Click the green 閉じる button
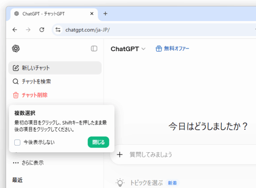Image resolution: width=256 pixels, height=188 pixels. tap(99, 142)
